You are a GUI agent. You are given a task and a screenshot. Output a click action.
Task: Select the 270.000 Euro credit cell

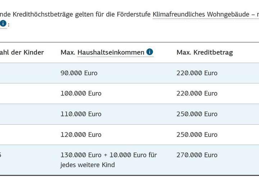click(x=197, y=155)
